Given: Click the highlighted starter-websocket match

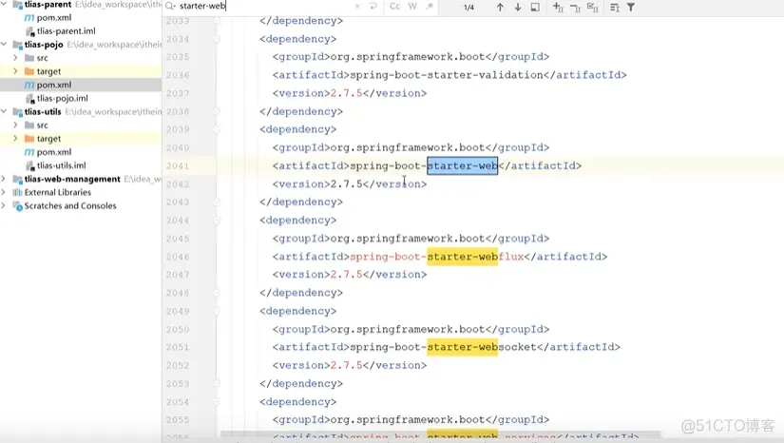Looking at the screenshot, I should (x=462, y=347).
